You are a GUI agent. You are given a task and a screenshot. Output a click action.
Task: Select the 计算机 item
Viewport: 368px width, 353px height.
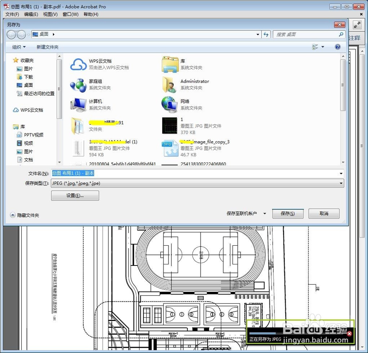[91, 104]
